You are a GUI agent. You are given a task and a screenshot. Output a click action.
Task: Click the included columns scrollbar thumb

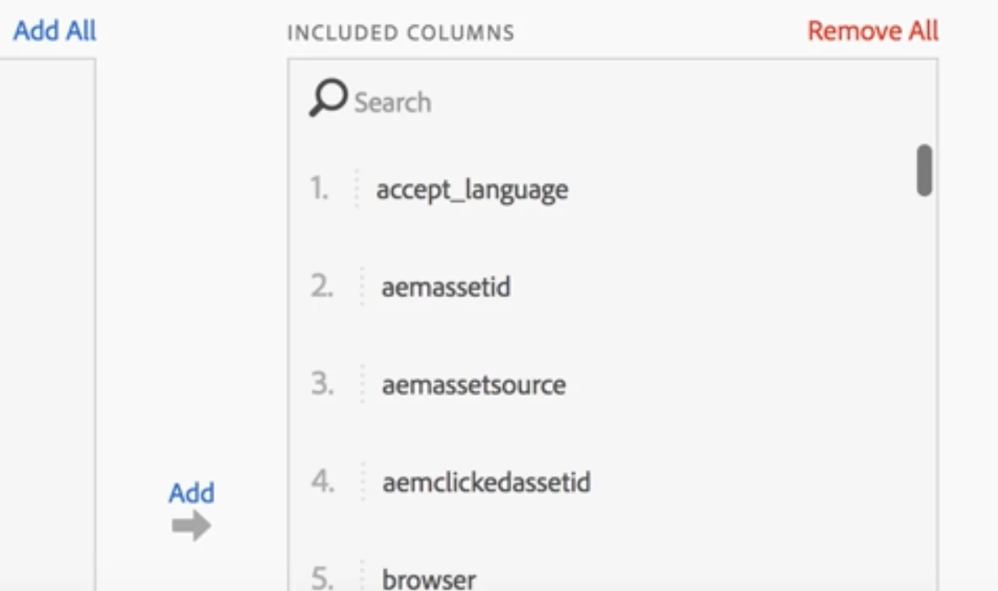point(924,170)
